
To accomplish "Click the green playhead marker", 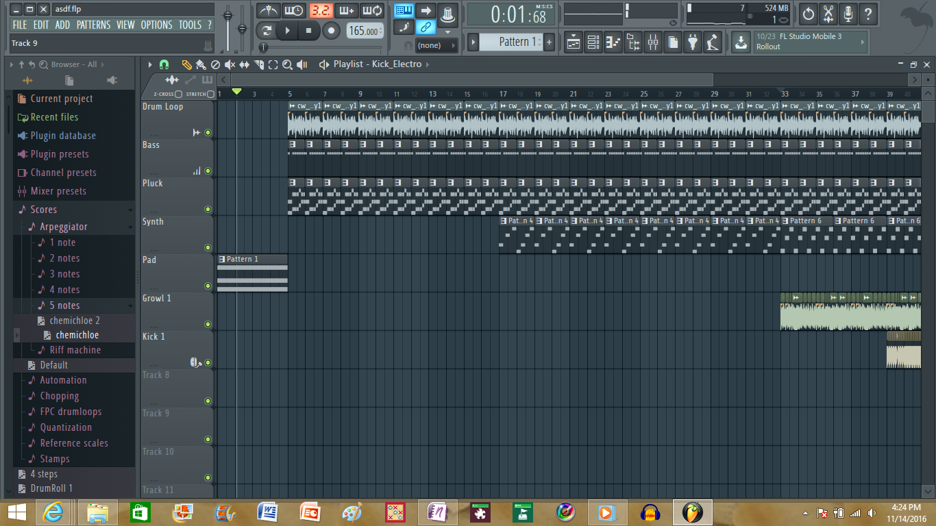I will click(236, 91).
